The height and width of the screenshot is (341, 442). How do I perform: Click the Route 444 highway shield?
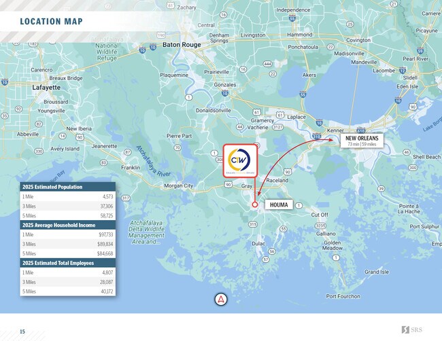point(268,64)
